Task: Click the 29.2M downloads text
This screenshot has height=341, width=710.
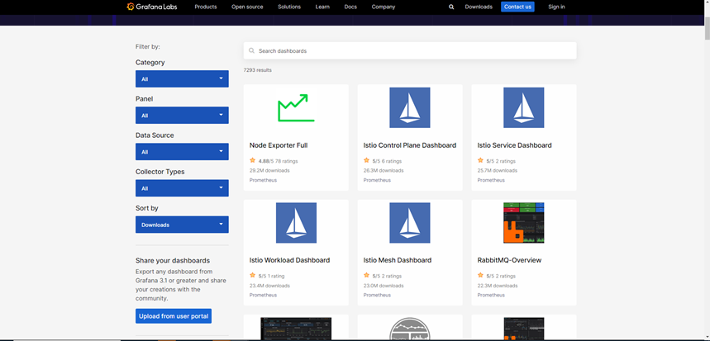Action: point(269,170)
